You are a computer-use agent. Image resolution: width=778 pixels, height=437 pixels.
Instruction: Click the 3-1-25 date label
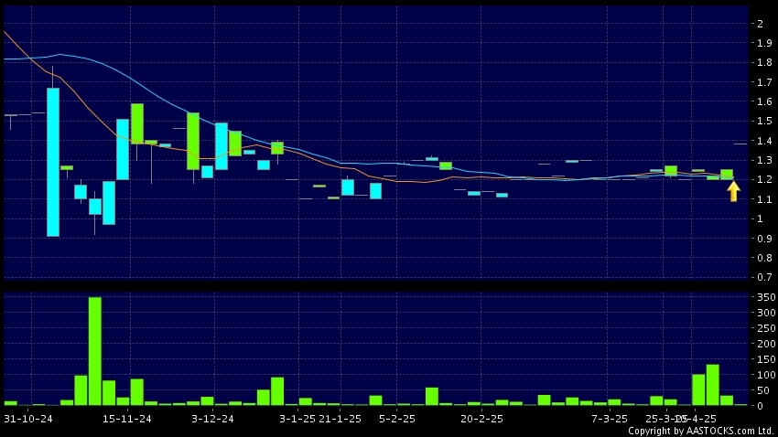pyautogui.click(x=297, y=419)
